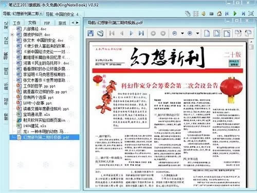Maximize the inner PDF document window

click(x=237, y=21)
